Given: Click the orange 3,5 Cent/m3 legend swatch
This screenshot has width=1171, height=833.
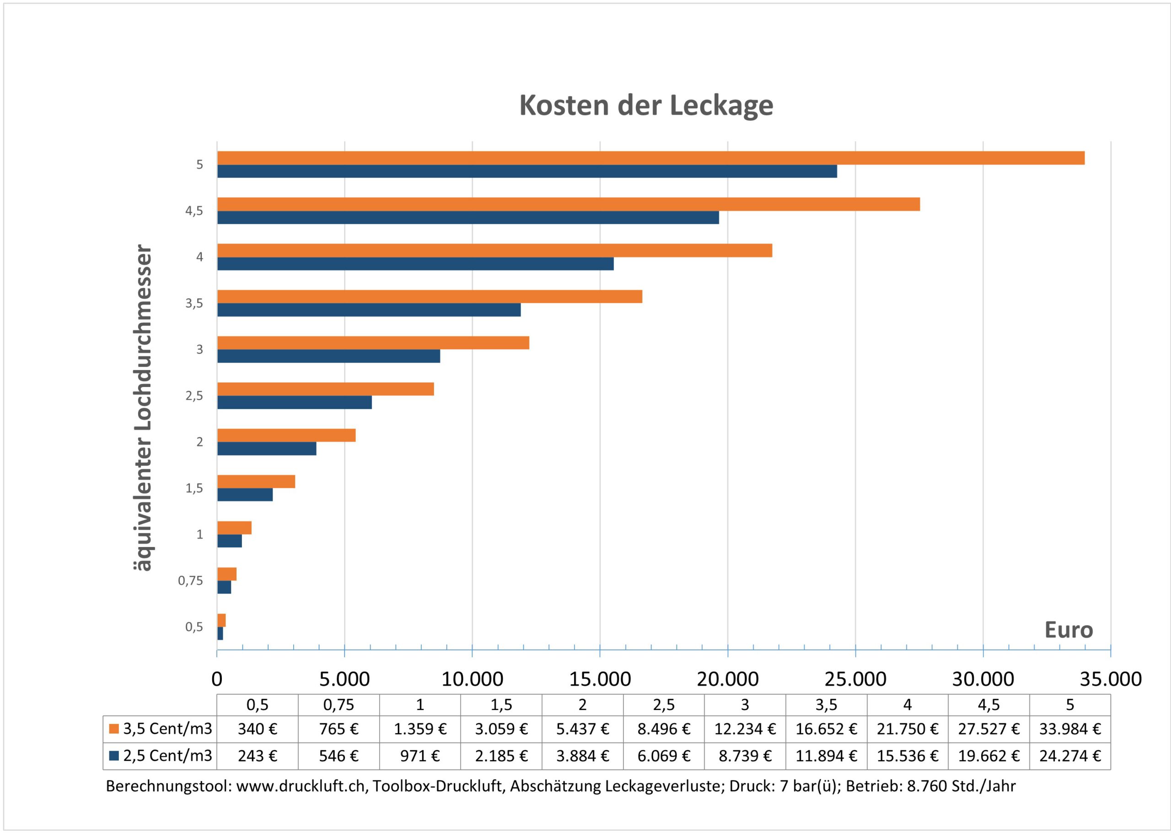Looking at the screenshot, I should [114, 729].
